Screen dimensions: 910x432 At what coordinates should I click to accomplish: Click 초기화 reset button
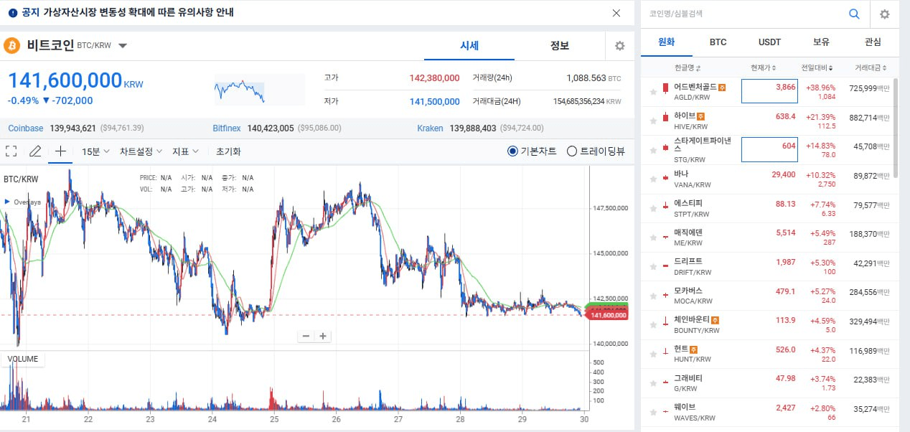pos(228,151)
